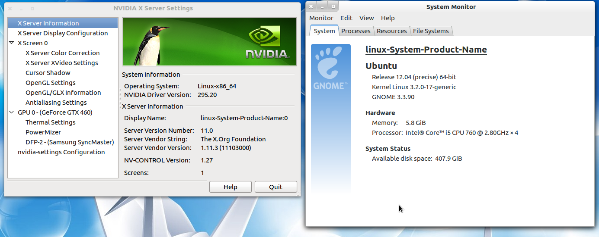Close the System Monitor window

[x=311, y=6]
